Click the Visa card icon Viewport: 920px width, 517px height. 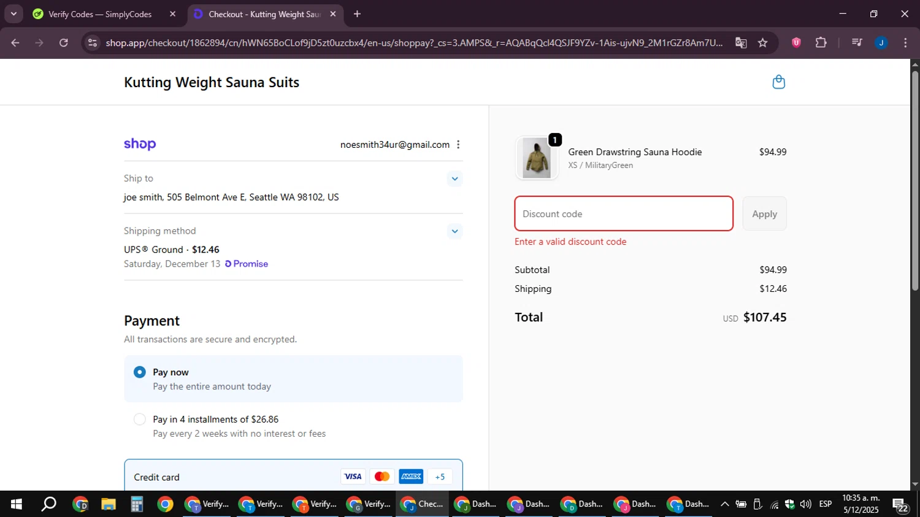(x=353, y=477)
